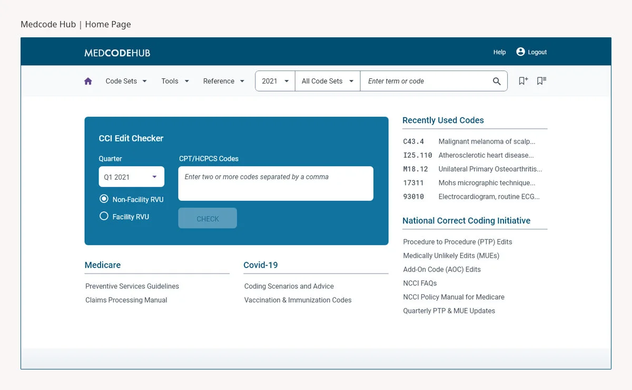This screenshot has width=632, height=390.
Task: Expand the Code Sets menu
Action: (x=126, y=81)
